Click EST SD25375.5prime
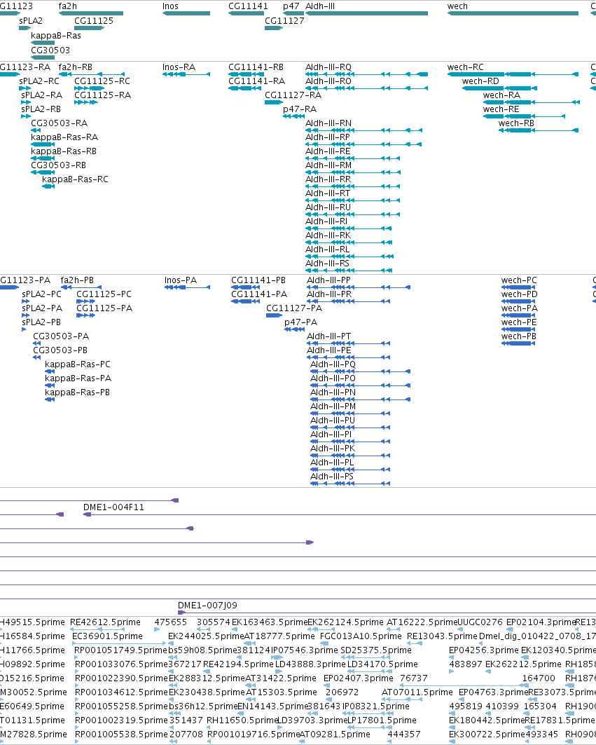596x745 pixels. click(x=376, y=650)
